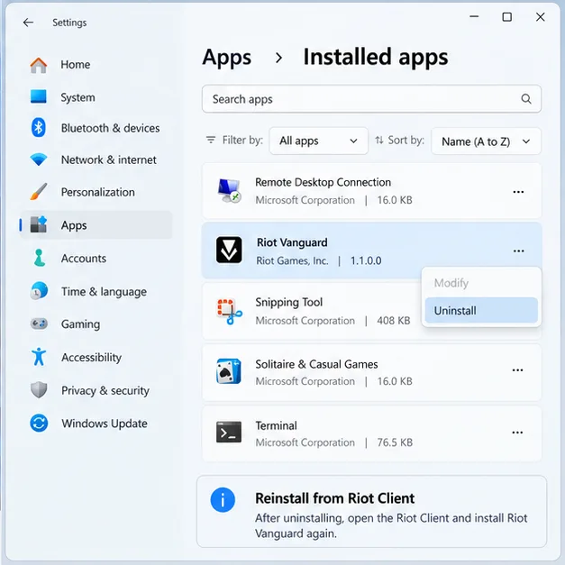Click Riot Games, Inc. publisher text
Screen dimensions: 565x565
tap(292, 260)
